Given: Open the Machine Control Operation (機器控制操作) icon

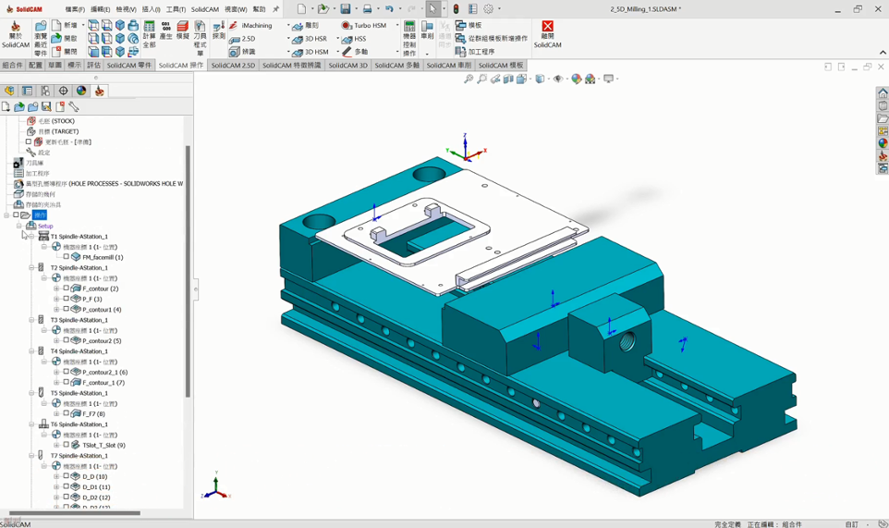Looking at the screenshot, I should point(409,38).
